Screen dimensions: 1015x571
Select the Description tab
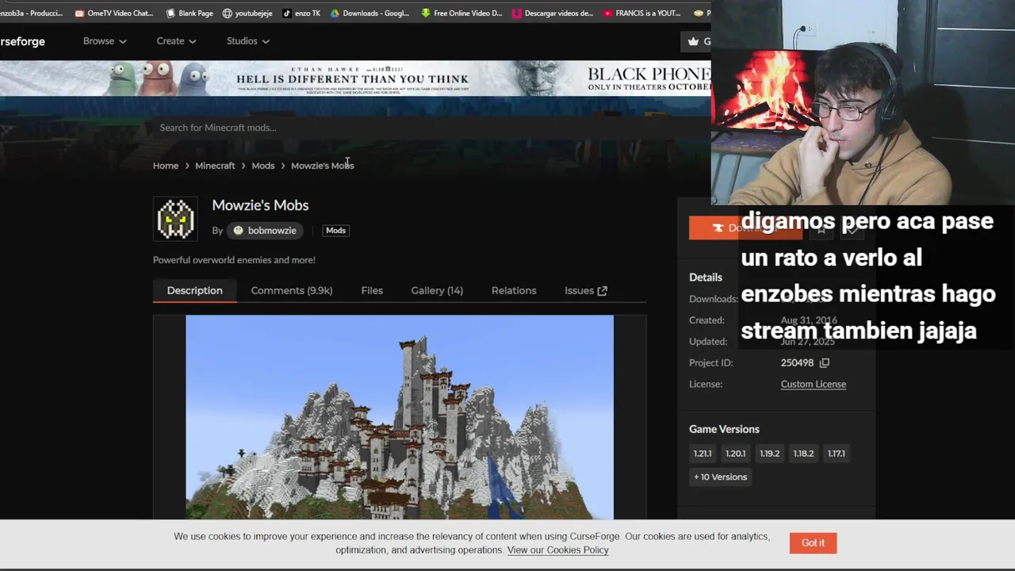coord(194,290)
